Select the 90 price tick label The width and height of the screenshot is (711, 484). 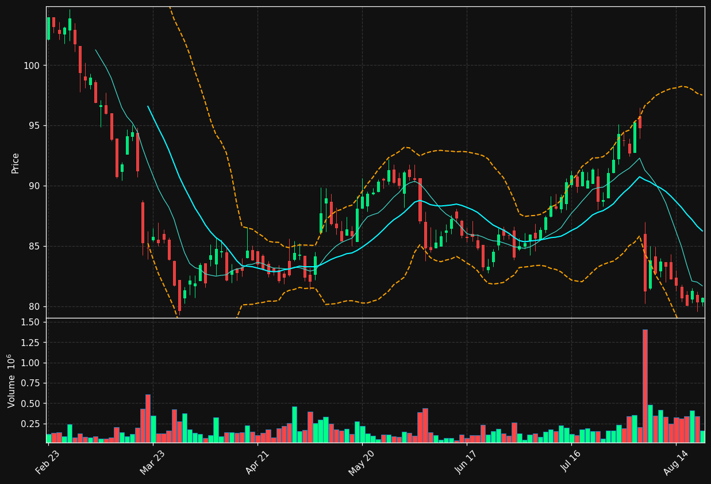34,186
